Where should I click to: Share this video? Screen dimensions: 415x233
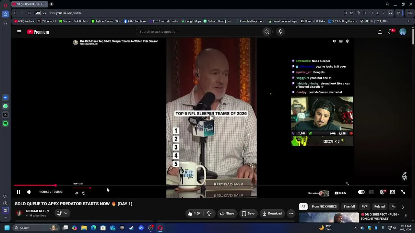coord(227,214)
